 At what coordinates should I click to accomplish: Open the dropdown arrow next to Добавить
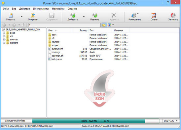tap(84, 17)
